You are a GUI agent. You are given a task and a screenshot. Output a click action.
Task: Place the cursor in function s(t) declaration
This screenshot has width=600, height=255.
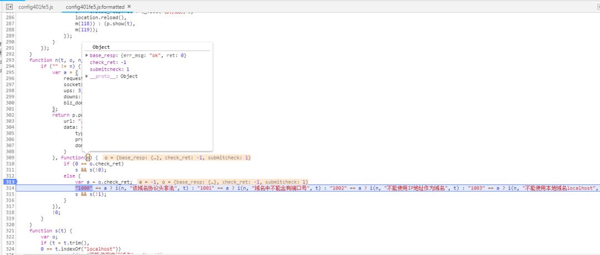pyautogui.click(x=51, y=231)
